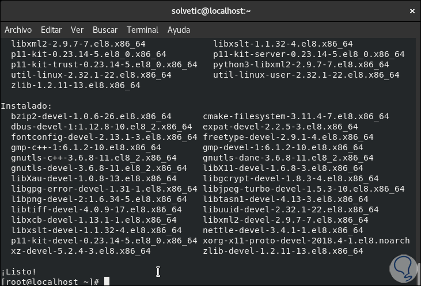Close the terminal window
The height and width of the screenshot is (286, 421).
click(x=411, y=10)
